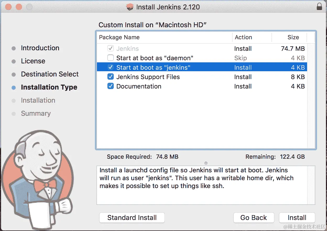Select the Destination Select step

[50, 74]
